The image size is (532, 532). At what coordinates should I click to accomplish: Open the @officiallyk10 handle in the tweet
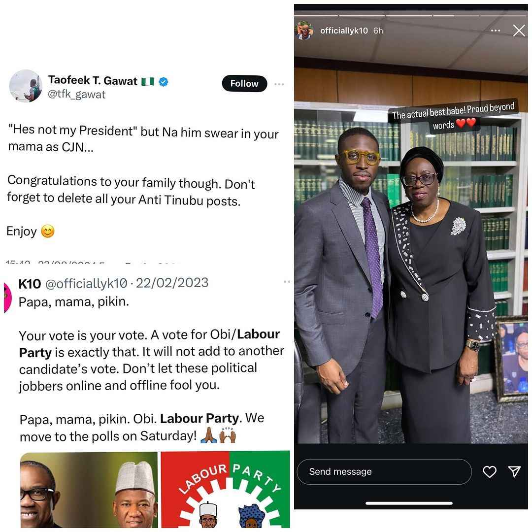coord(86,283)
